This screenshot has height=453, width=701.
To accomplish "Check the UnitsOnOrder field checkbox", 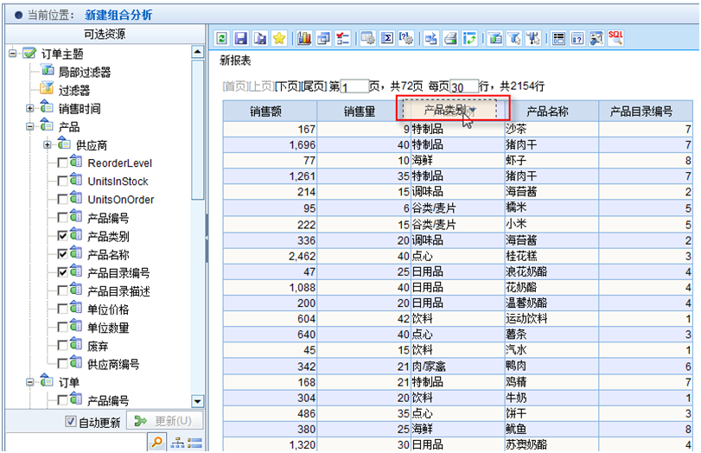I will click(62, 200).
